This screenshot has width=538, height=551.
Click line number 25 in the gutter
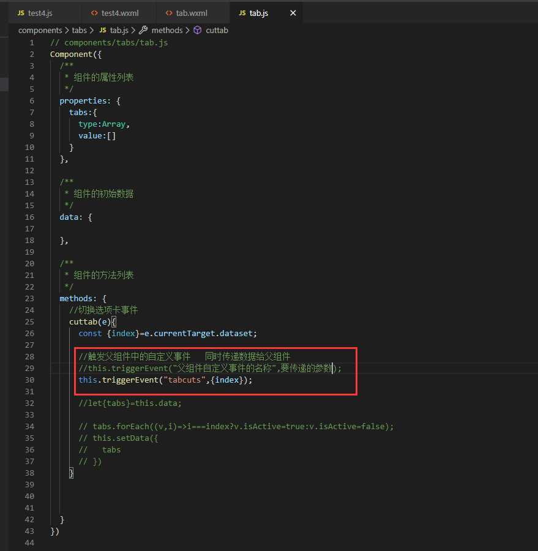(x=29, y=322)
